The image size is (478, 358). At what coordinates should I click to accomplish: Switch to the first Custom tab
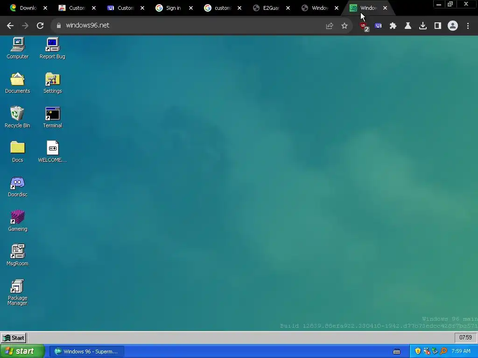tap(72, 8)
